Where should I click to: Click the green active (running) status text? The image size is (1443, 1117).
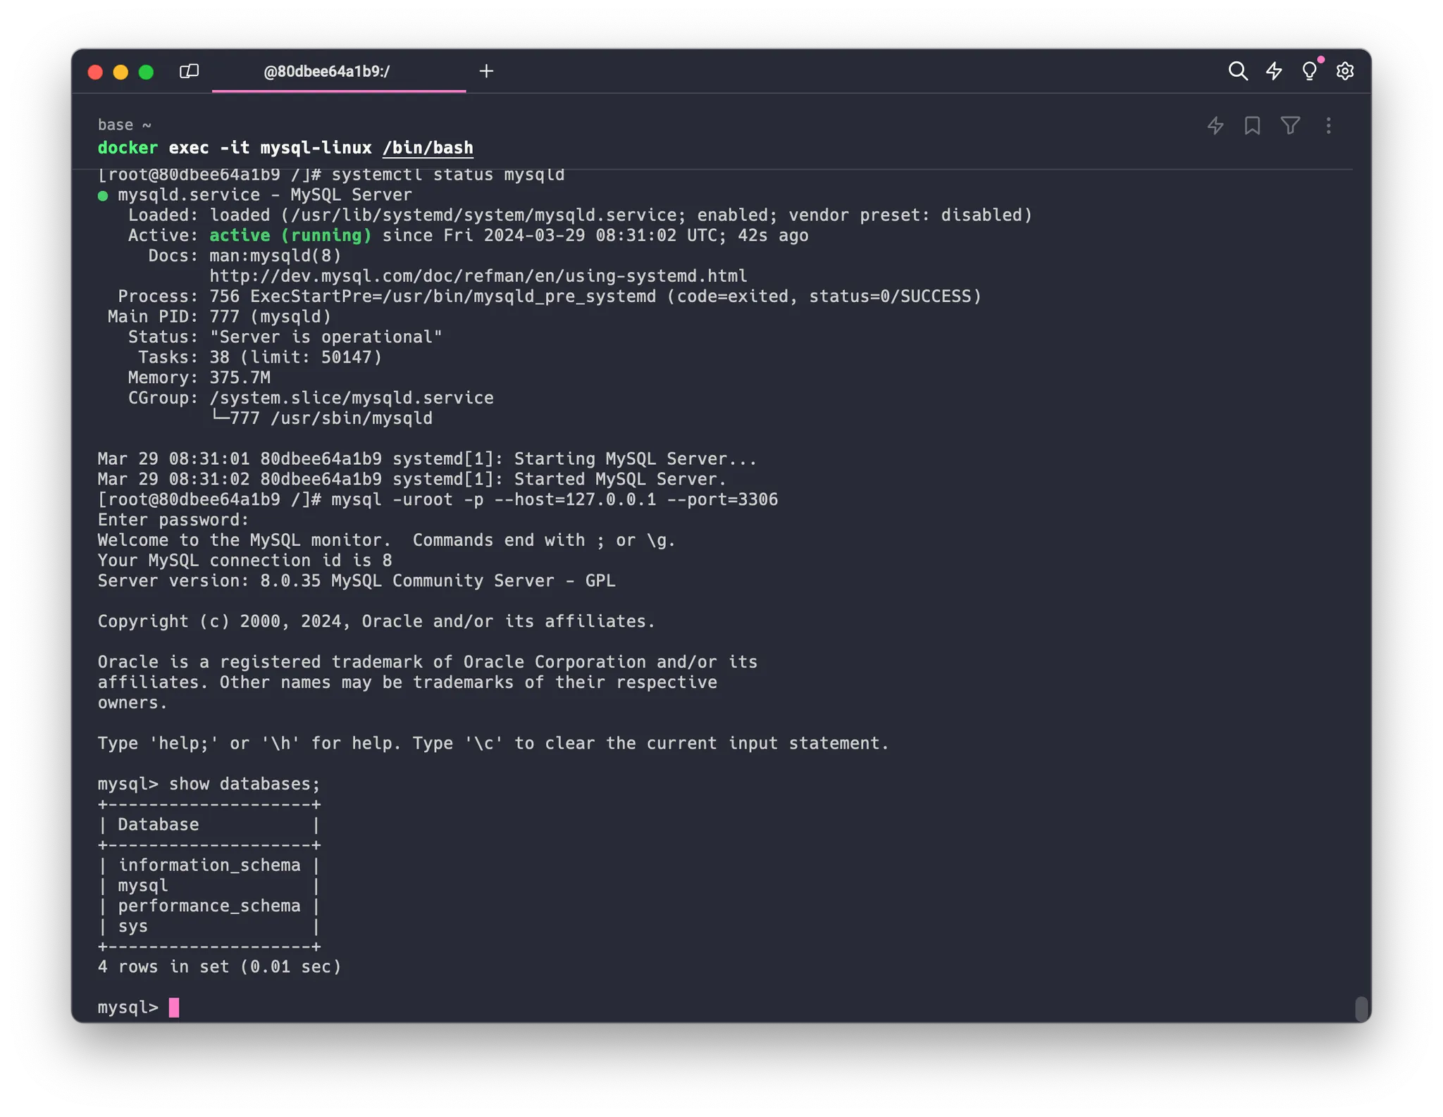(290, 235)
